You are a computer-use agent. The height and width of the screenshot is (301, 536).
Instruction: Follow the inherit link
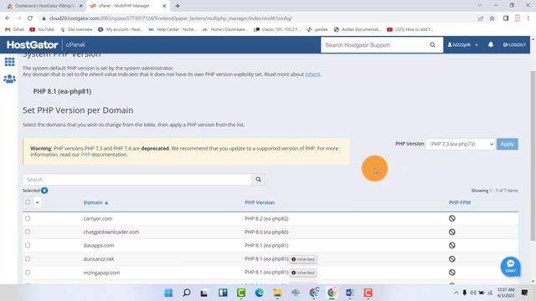[312, 74]
